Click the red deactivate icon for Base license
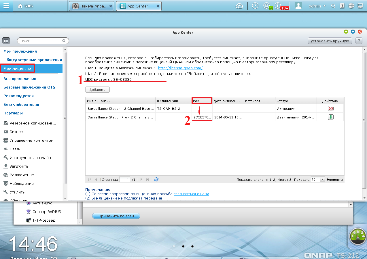 pos(330,109)
